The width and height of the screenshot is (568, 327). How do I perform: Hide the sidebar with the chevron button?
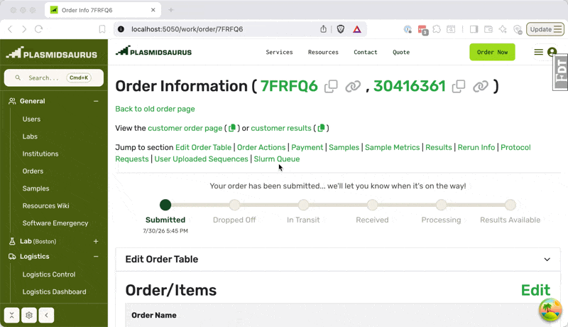[46, 315]
